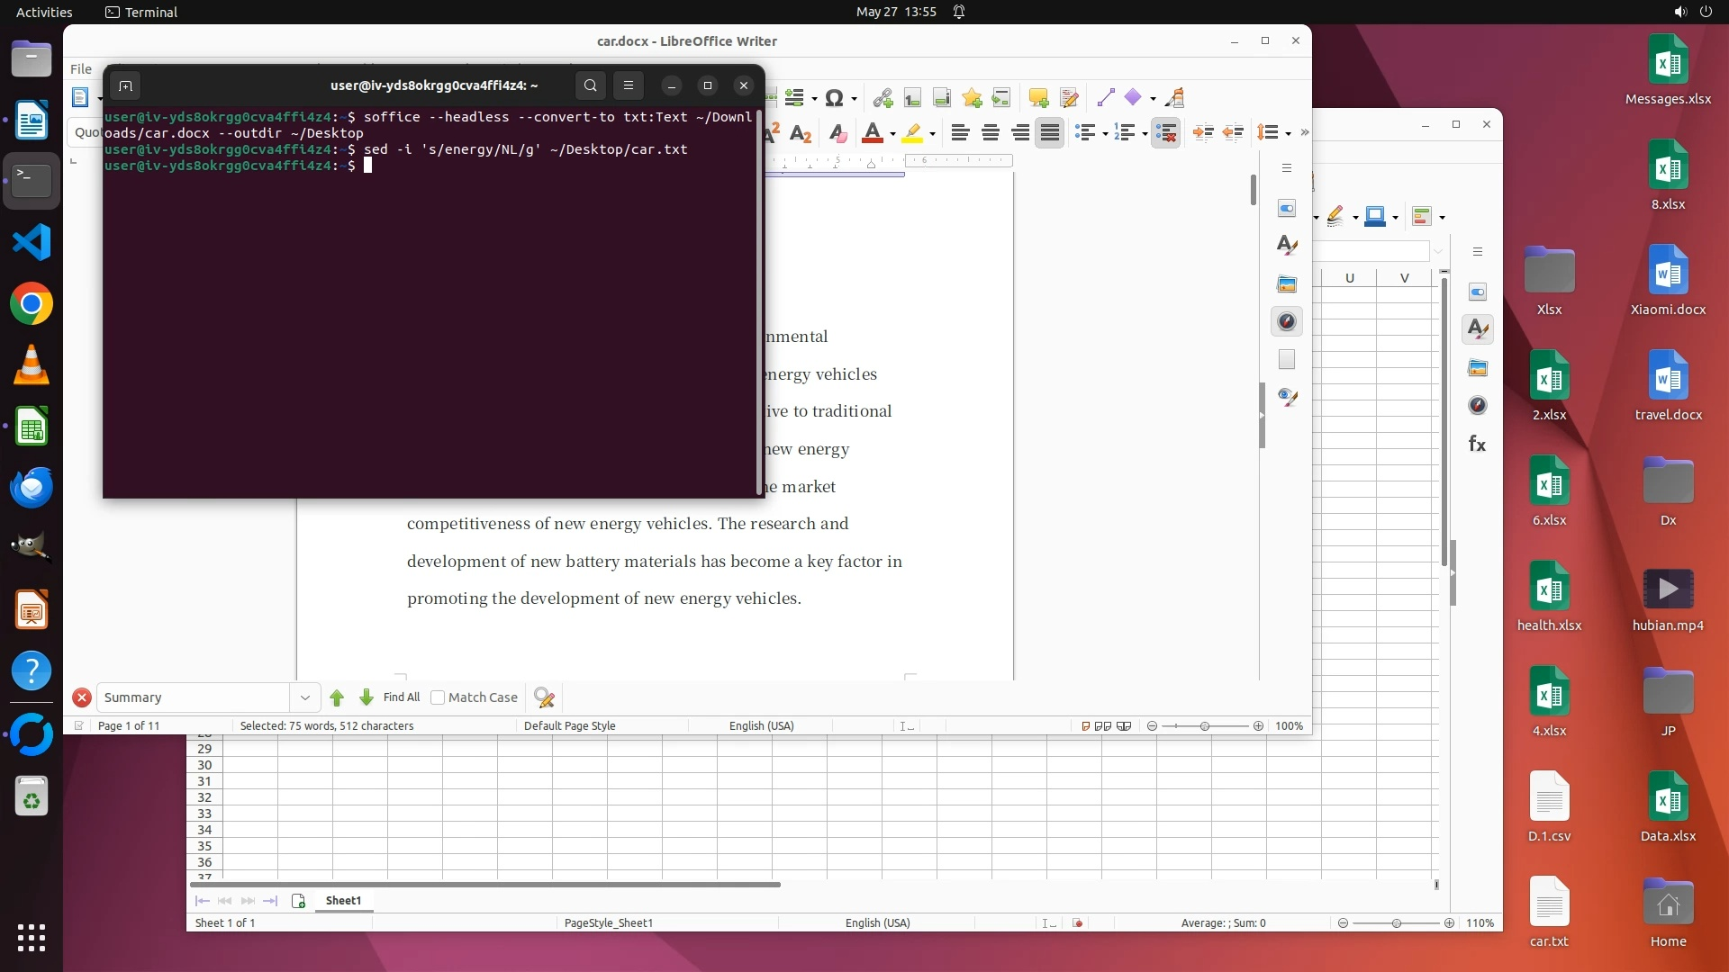1729x972 pixels.
Task: Open the unordered list style dropdown
Action: [x=1105, y=134]
